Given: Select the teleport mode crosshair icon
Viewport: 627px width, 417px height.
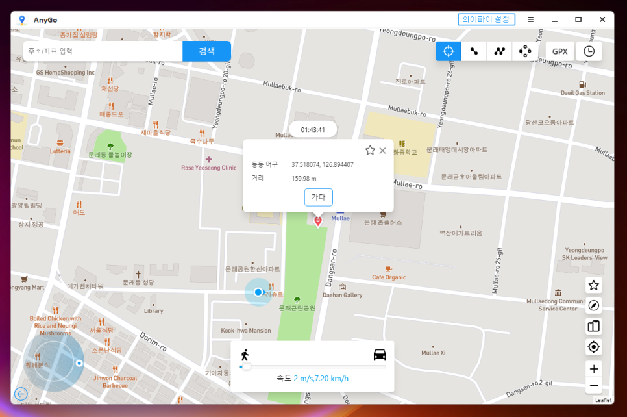Looking at the screenshot, I should coord(449,51).
